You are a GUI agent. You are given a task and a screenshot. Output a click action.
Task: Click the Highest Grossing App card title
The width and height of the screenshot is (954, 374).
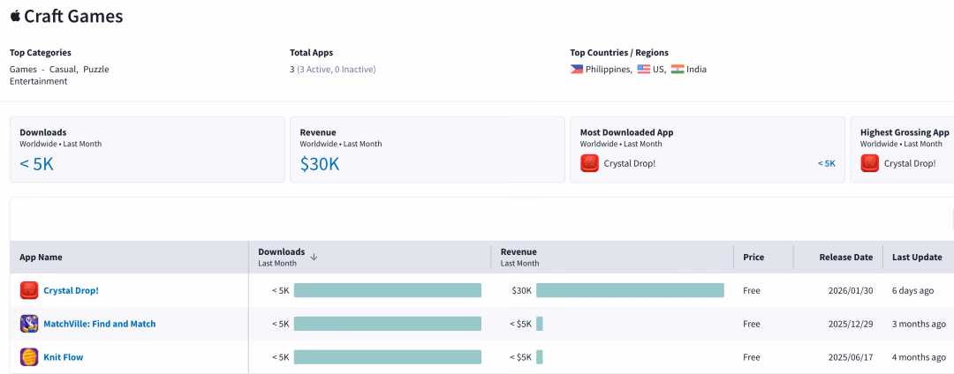[x=905, y=132]
